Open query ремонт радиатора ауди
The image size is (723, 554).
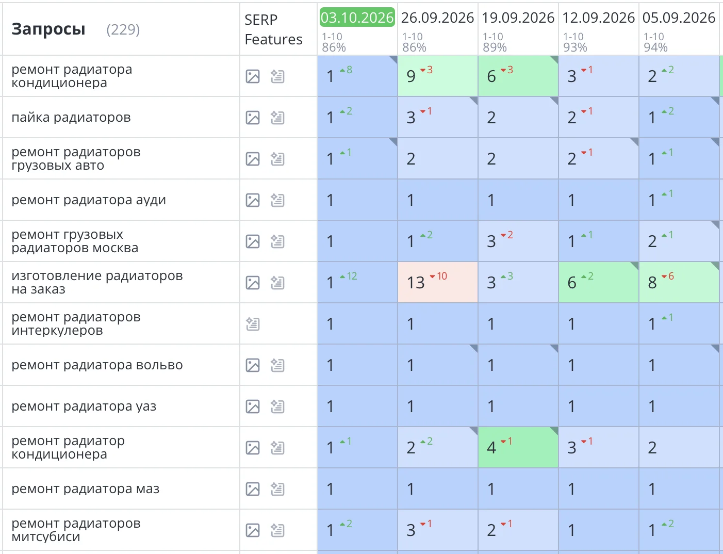pos(89,200)
